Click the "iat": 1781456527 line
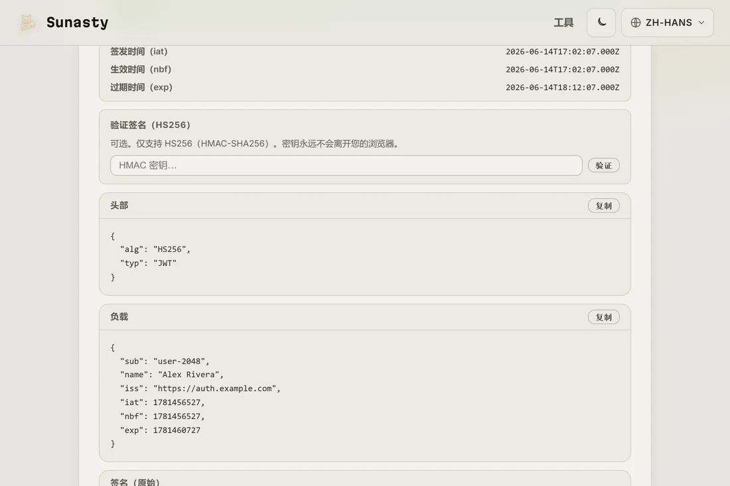This screenshot has width=730, height=486. tap(163, 402)
